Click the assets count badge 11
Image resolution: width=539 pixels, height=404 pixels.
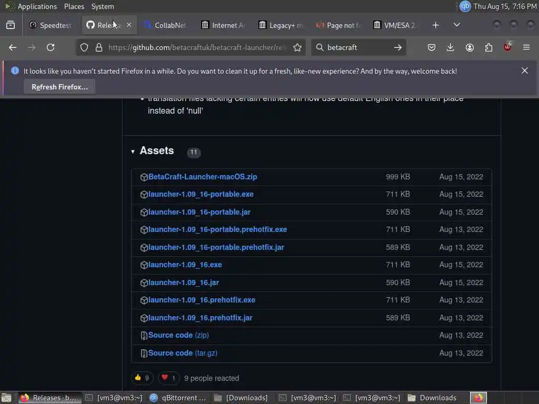point(194,152)
